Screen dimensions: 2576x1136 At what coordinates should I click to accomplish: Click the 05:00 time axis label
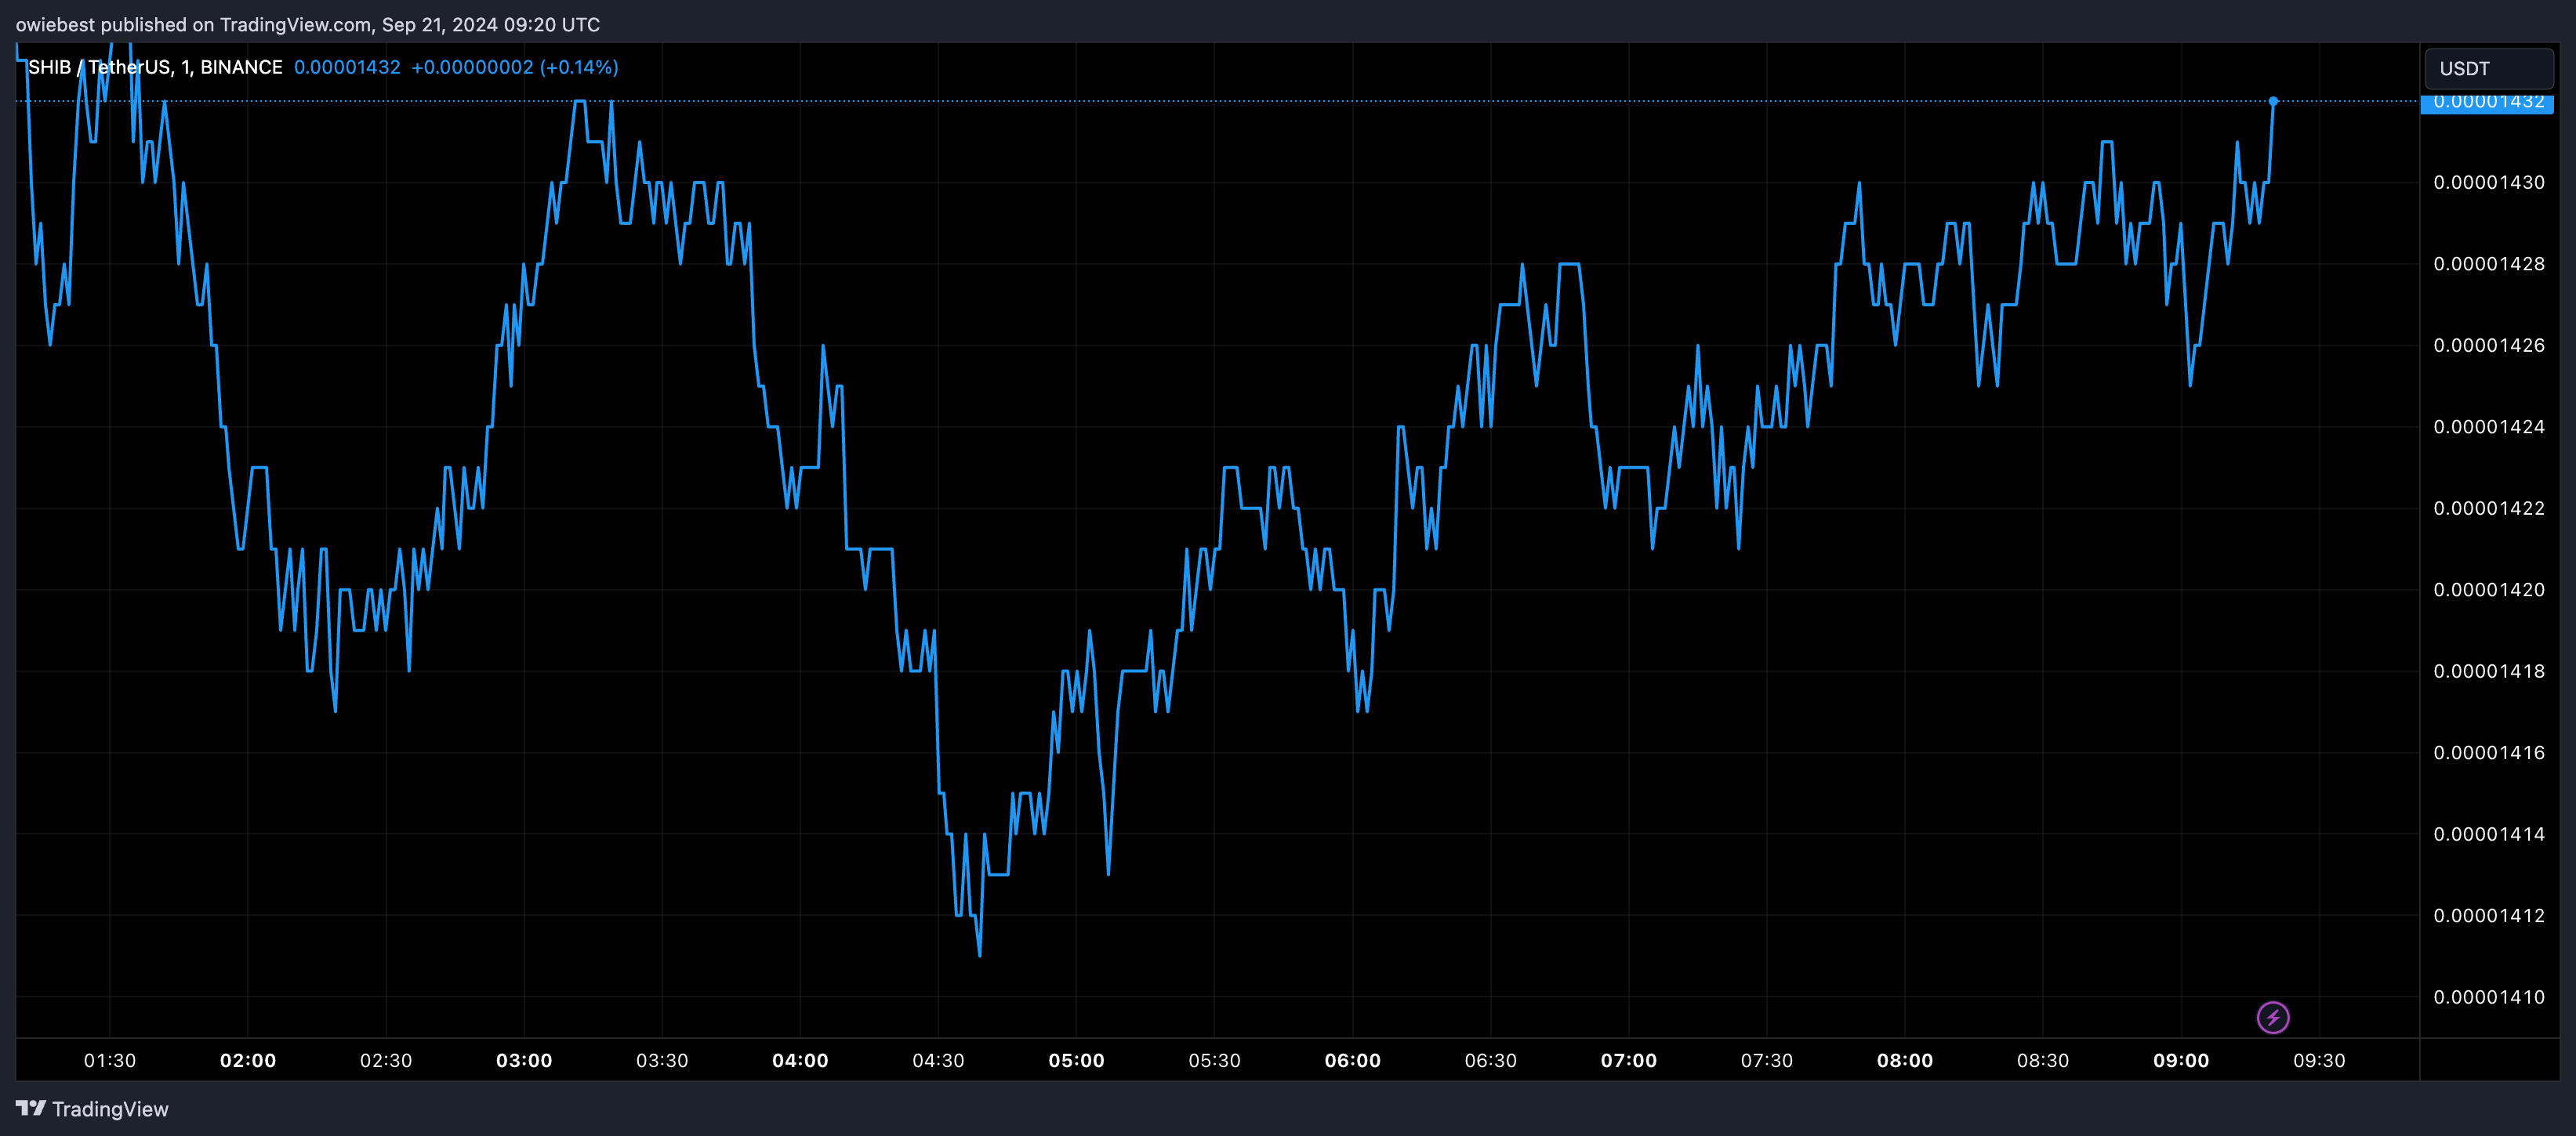coord(1076,1060)
